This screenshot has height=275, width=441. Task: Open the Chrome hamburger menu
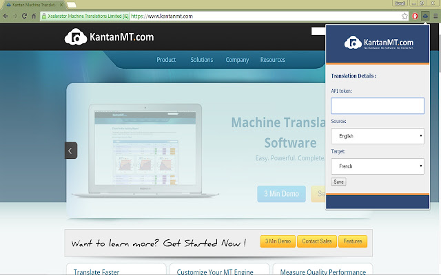[435, 16]
